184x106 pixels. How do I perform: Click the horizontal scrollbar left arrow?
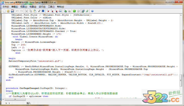coord(3,100)
